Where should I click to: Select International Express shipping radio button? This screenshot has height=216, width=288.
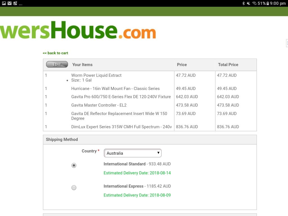click(x=74, y=188)
